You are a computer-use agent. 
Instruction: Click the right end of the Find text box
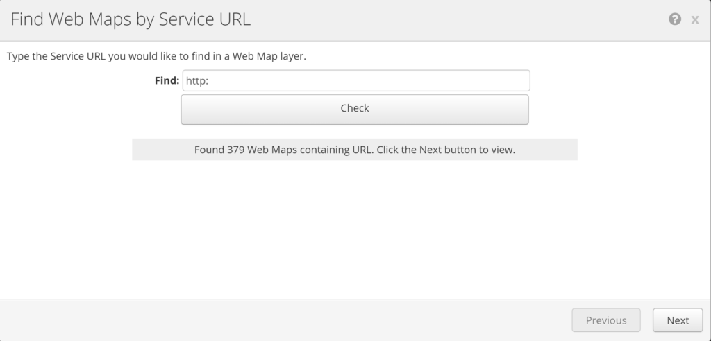point(522,80)
